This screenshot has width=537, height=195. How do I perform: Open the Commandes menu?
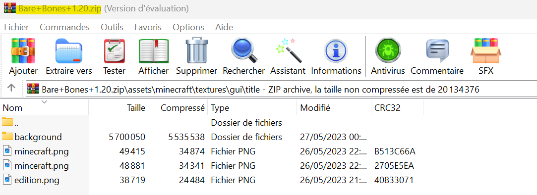(x=65, y=27)
